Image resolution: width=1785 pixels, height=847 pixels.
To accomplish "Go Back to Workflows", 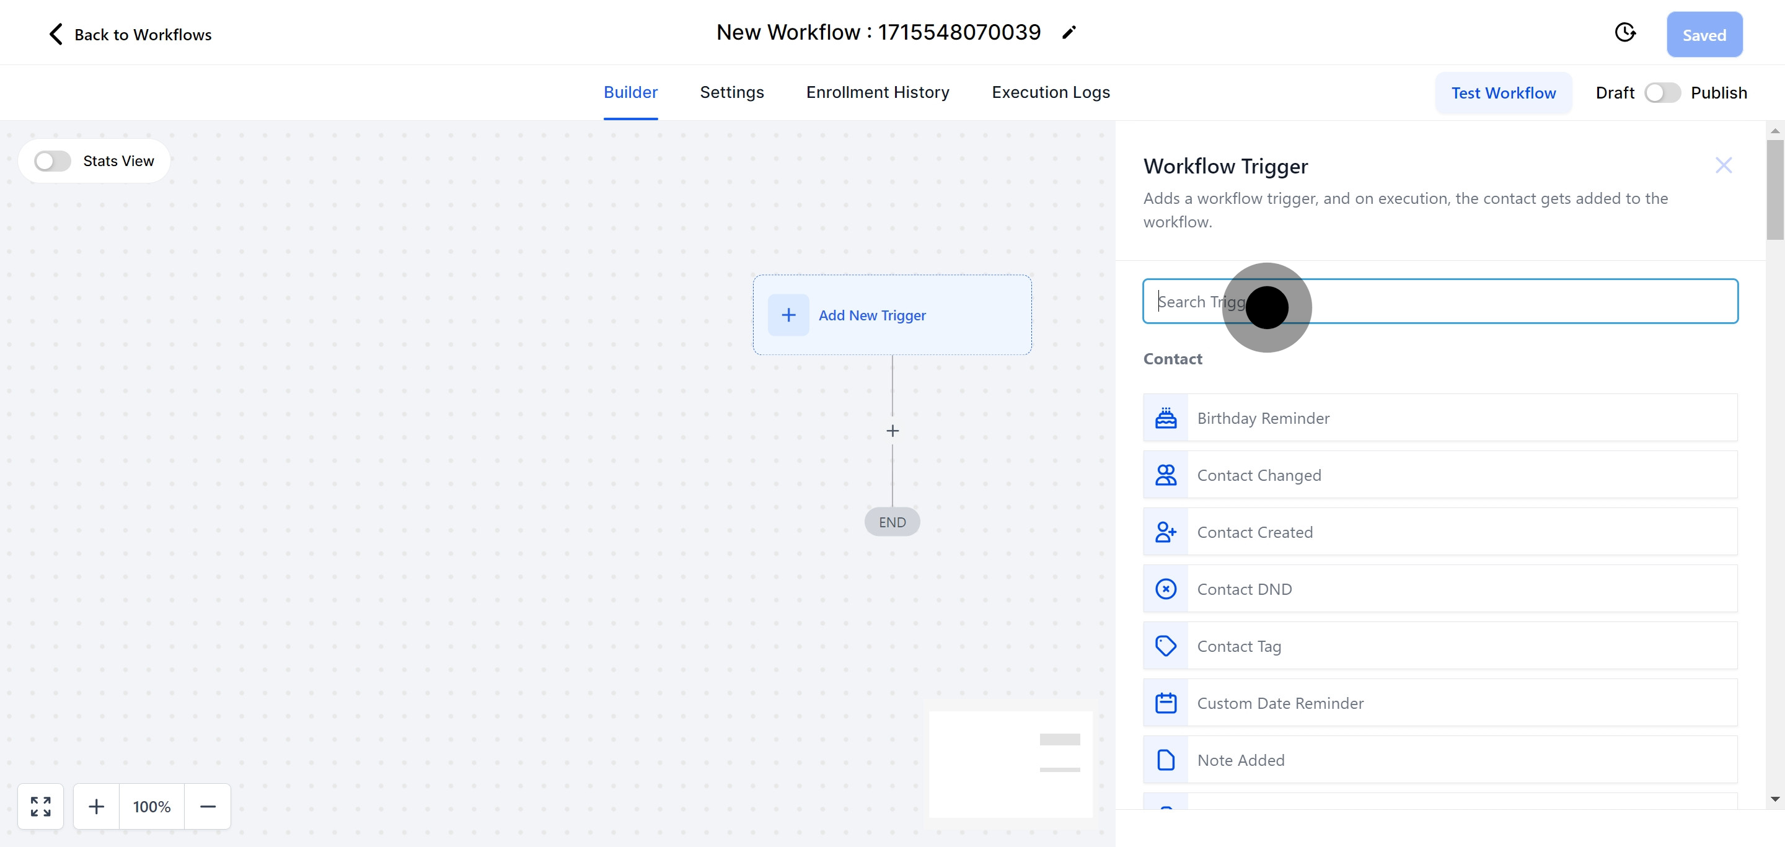I will [130, 35].
